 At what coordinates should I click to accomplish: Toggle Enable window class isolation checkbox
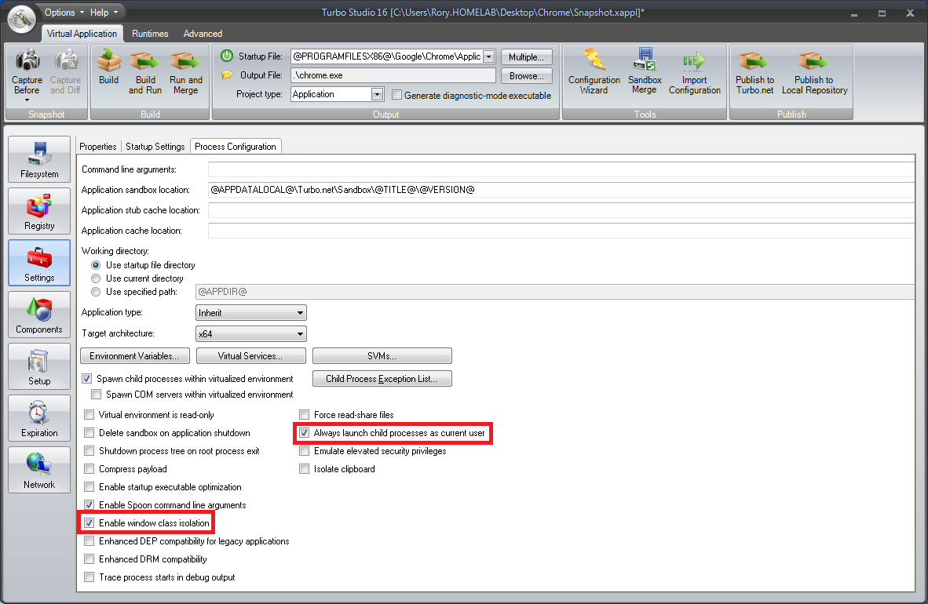point(90,523)
